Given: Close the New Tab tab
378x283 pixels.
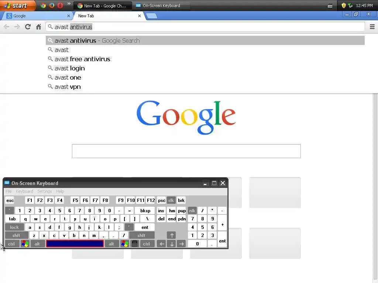Looking at the screenshot, I should (x=139, y=16).
